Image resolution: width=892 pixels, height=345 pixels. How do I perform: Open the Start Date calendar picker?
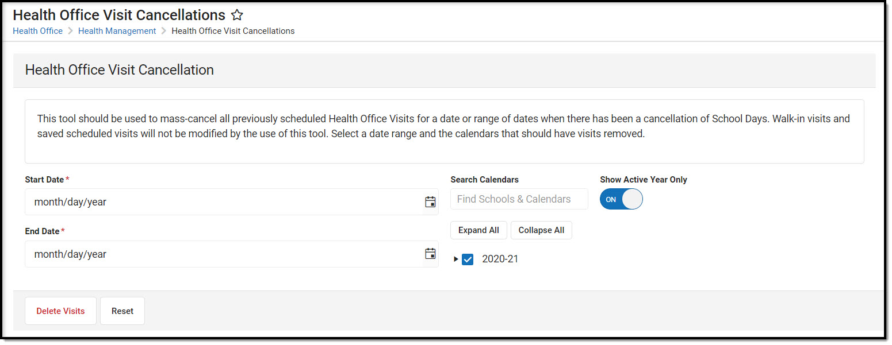(x=430, y=201)
